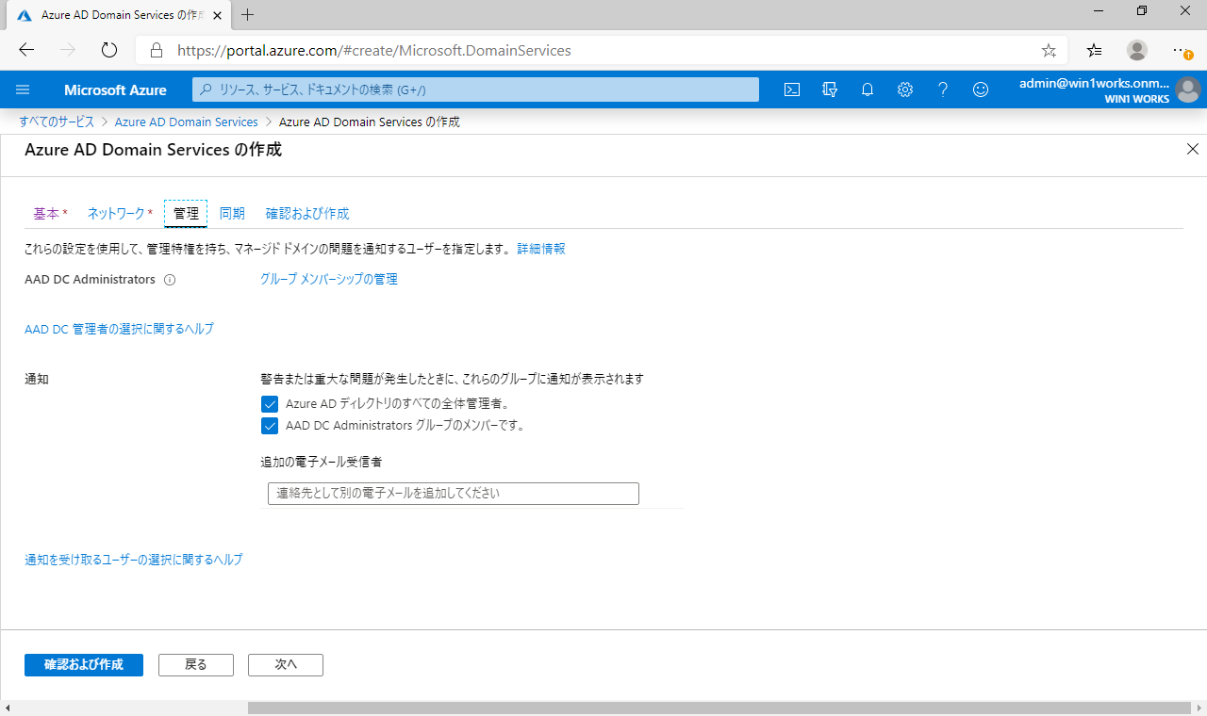1207x716 pixels.
Task: Click the 戻る button
Action: tap(196, 664)
